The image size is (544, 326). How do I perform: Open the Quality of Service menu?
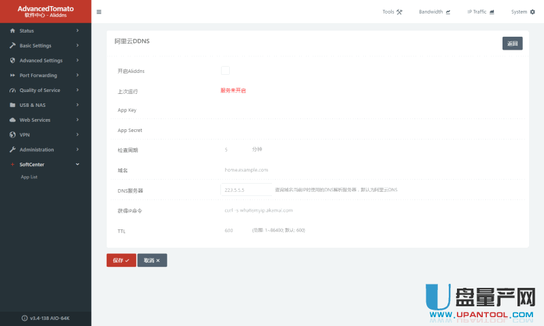tap(39, 90)
